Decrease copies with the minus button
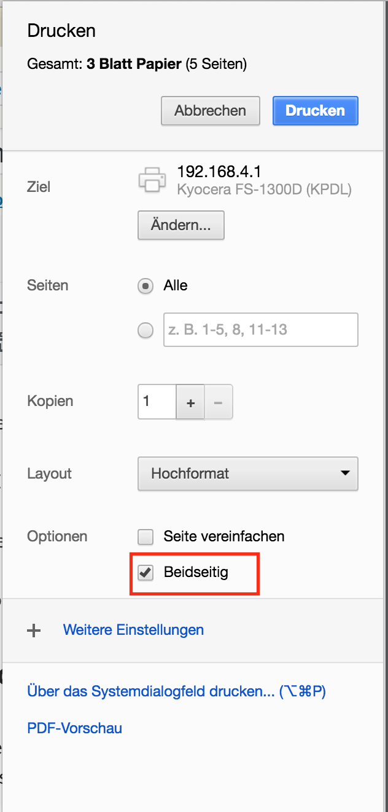The height and width of the screenshot is (812, 388). [219, 403]
